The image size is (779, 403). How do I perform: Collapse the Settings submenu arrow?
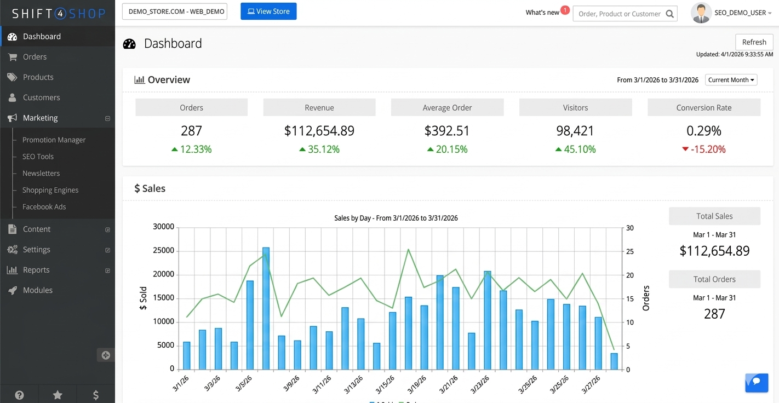click(107, 250)
